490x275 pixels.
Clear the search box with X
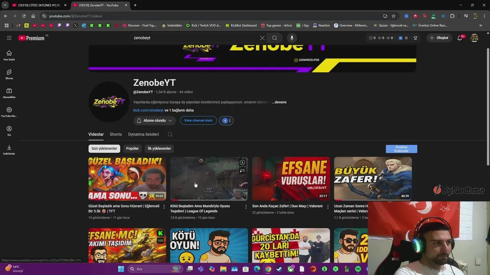[262, 38]
